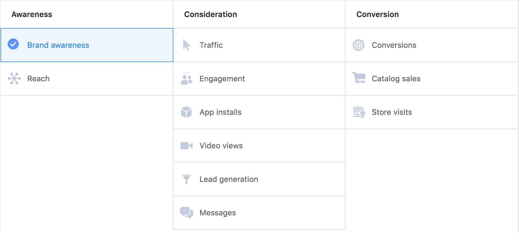Select the Traffic objective label
Viewport: 519px width, 233px height.
click(x=211, y=45)
